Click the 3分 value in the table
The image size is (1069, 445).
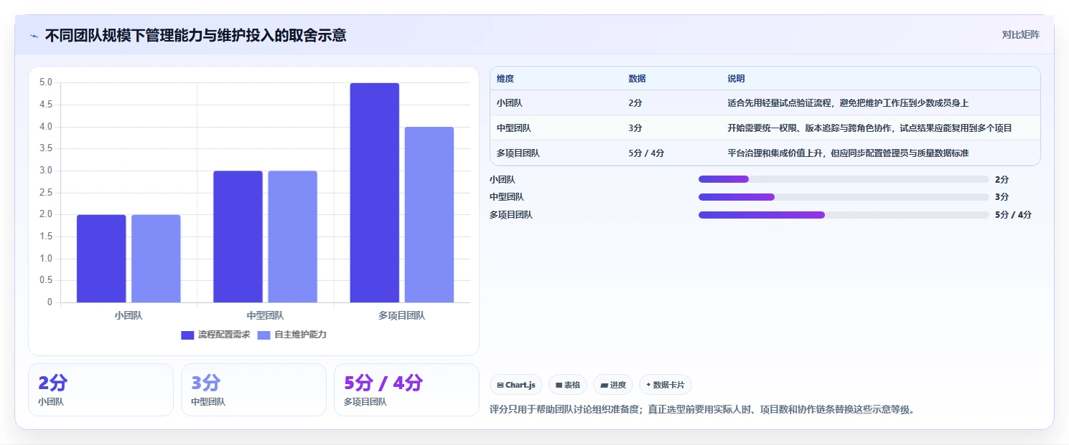[x=635, y=128]
